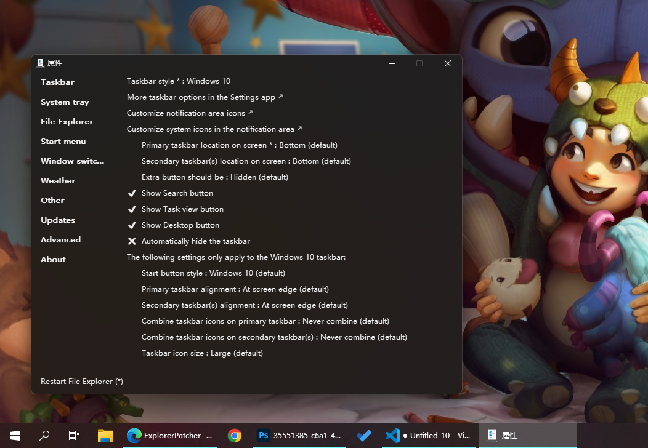
Task: Click Restart File Explorer link
Action: tap(82, 382)
